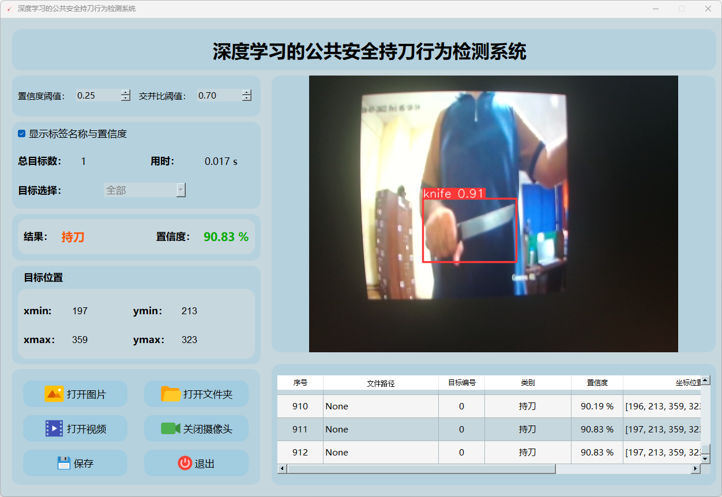
Task: Minimize the detection system window
Action: pos(656,9)
